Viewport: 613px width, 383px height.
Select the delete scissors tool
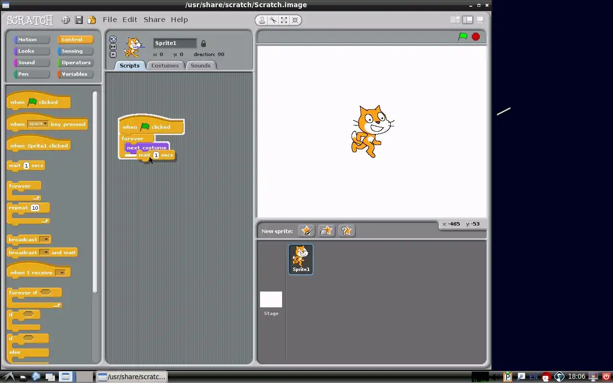(273, 20)
